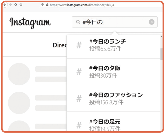Click the magnifier icon in search box
Image resolution: width=165 pixels, height=135 pixels.
[78, 22]
